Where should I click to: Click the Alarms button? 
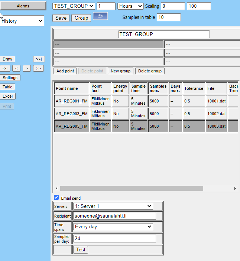[x=23, y=6]
